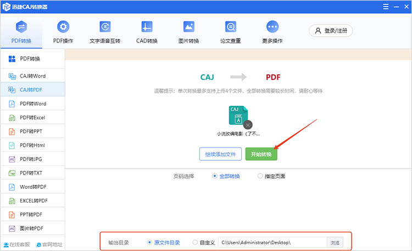Select PDF转Html in sidebar

pyautogui.click(x=32, y=145)
